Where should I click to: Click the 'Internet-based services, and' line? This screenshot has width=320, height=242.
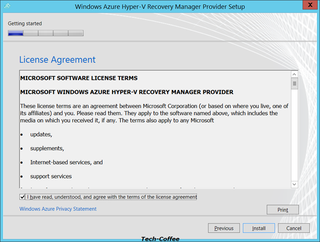[67, 162]
